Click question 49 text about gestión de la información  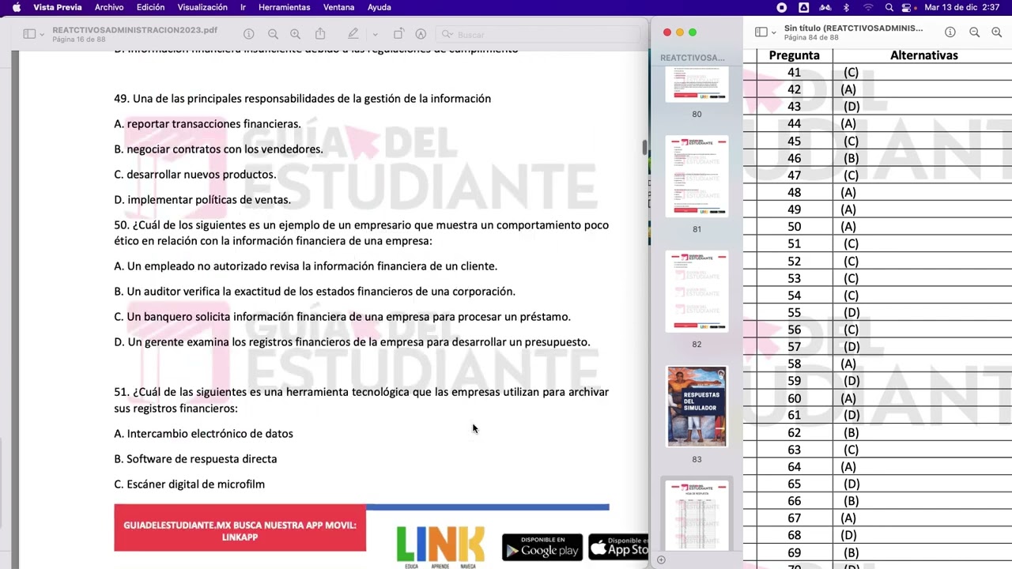coord(302,99)
